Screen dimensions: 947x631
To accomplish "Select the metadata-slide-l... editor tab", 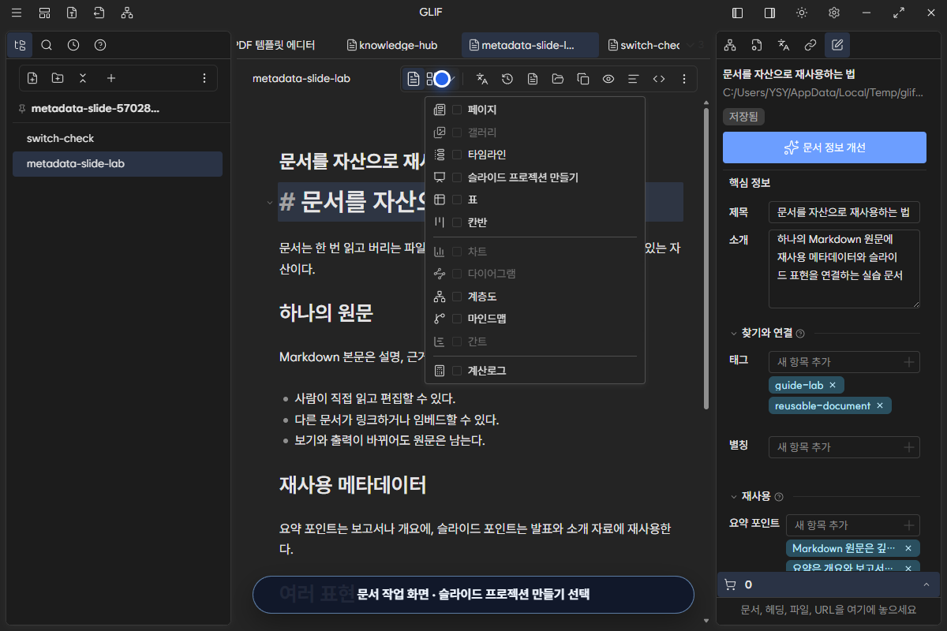I will click(x=530, y=45).
